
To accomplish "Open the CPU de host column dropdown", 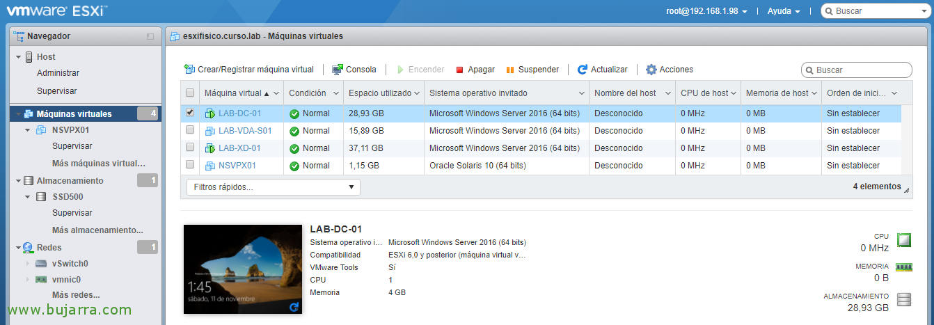I will (x=734, y=93).
